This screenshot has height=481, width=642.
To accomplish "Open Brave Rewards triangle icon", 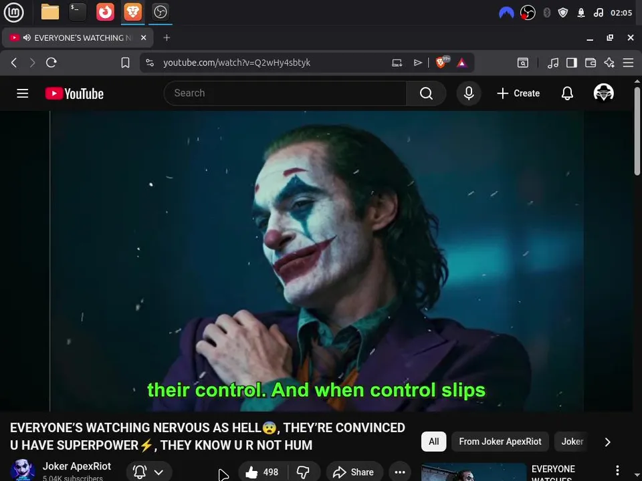I will 462,63.
